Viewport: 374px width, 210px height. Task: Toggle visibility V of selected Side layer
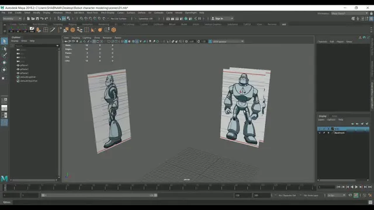coord(320,129)
